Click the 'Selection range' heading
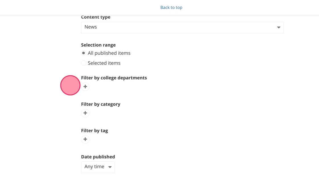Screen dimensions: 319x178 pyautogui.click(x=98, y=45)
